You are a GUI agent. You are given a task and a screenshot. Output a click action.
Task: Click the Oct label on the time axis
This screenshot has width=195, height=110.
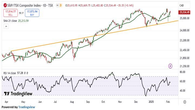[x=103, y=102]
